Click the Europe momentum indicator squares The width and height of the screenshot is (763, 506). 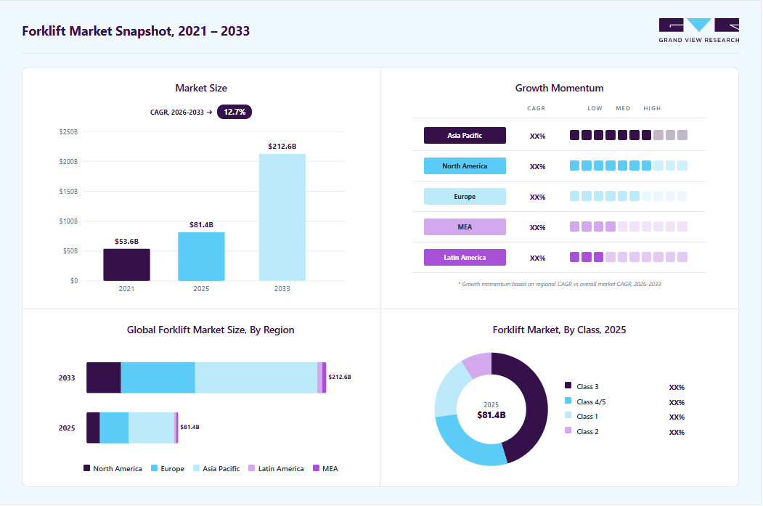click(628, 196)
